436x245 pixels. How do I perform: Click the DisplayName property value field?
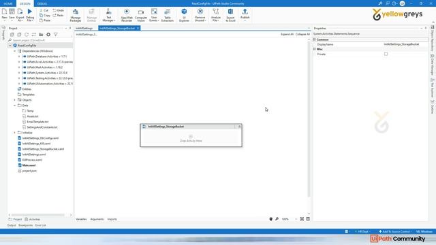(405, 44)
